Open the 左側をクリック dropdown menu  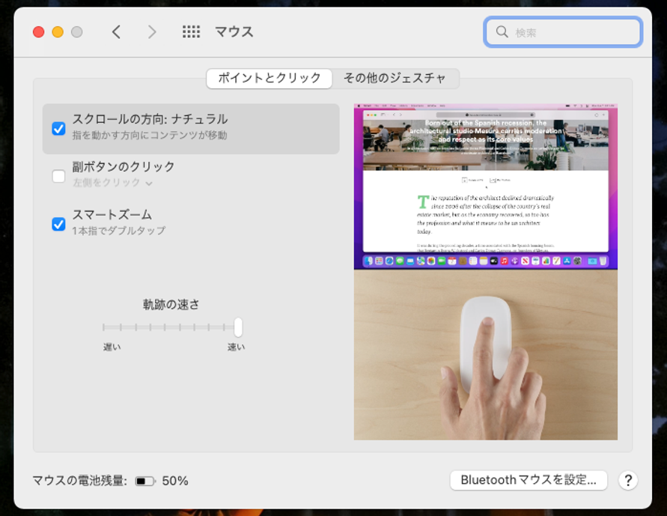(x=112, y=183)
